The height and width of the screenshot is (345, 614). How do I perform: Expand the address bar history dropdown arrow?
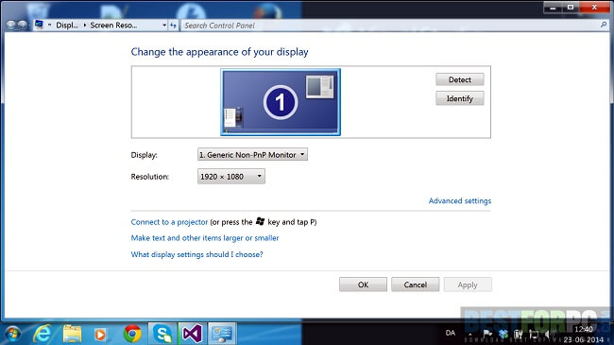pyautogui.click(x=164, y=26)
